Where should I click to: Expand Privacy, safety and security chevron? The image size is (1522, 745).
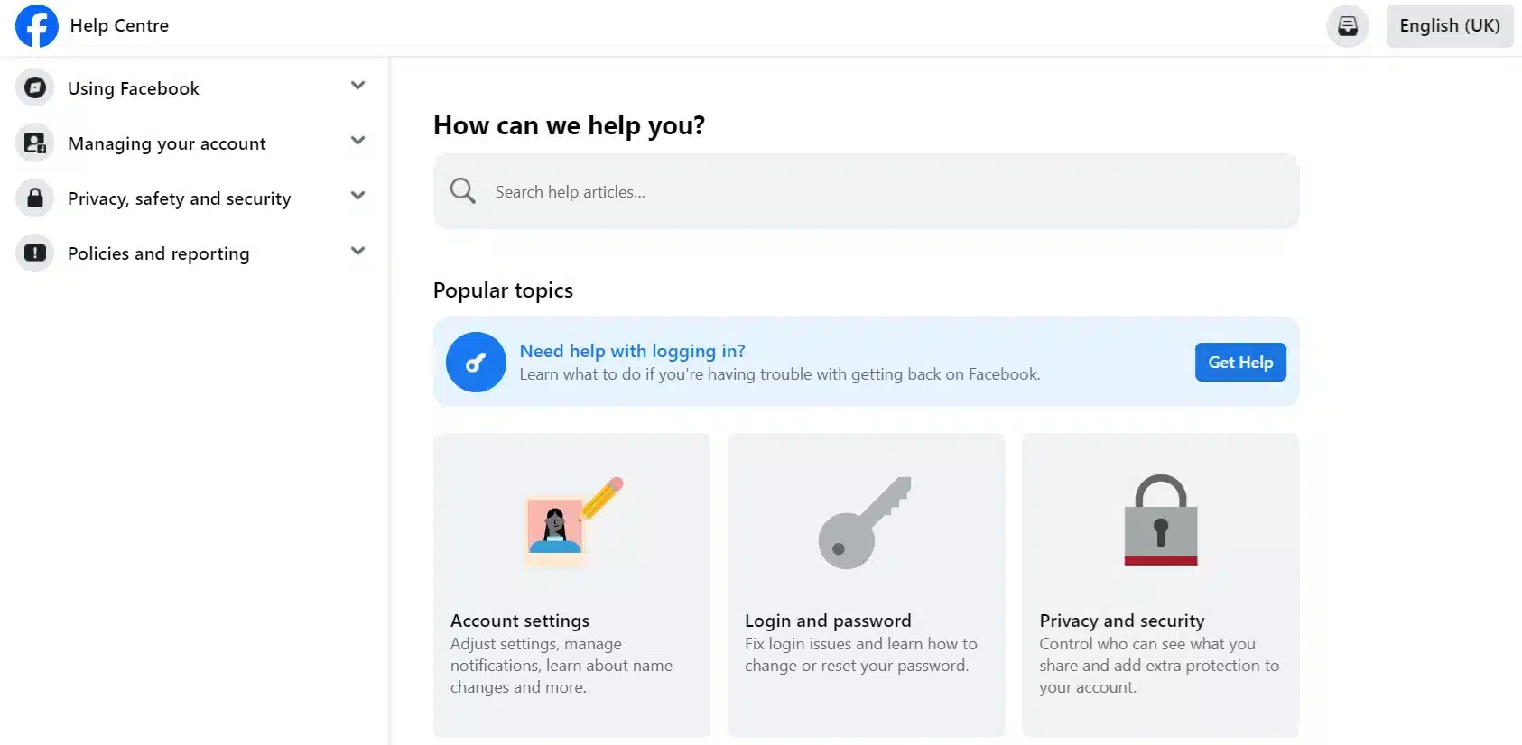click(x=357, y=196)
